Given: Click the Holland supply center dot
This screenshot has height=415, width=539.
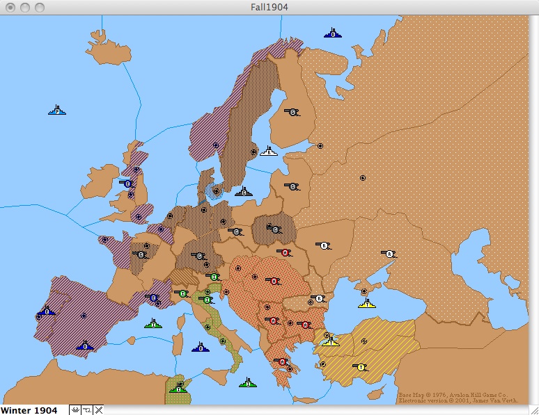Looking at the screenshot, I should tap(170, 216).
